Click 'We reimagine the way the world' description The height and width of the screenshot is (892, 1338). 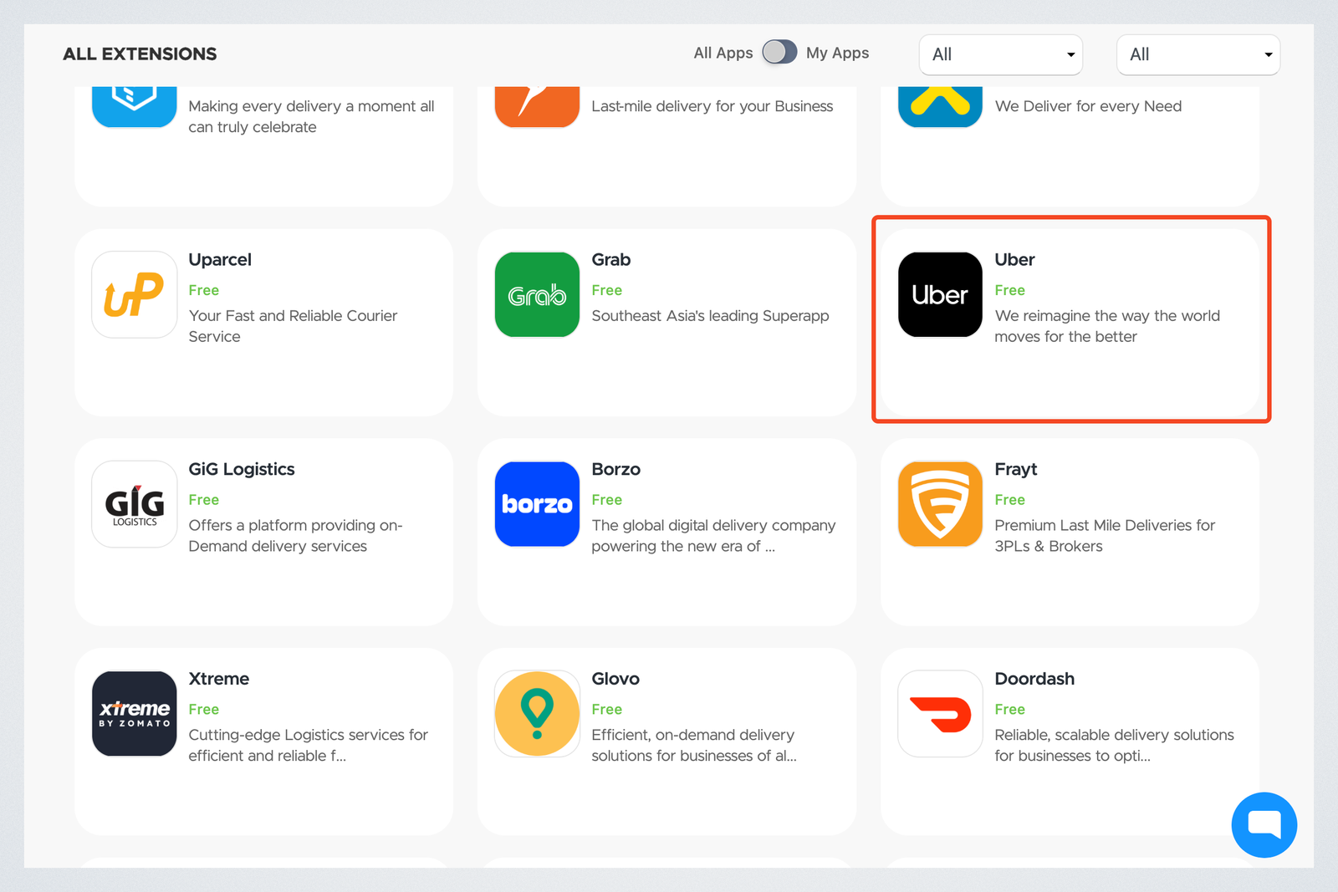pyautogui.click(x=1107, y=326)
